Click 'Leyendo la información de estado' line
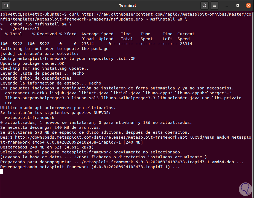 pyautogui.click(x=51, y=83)
